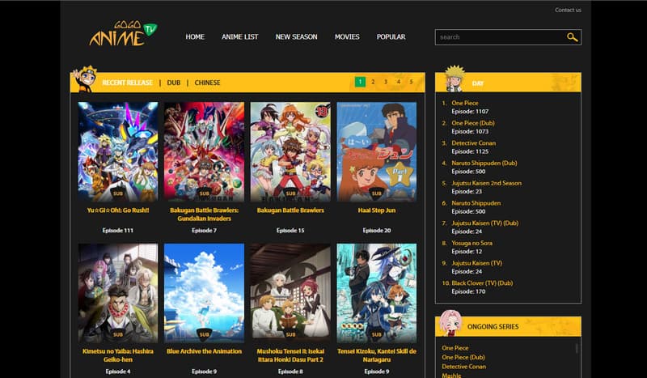Viewport: 647px width, 378px height.
Task: Open Naruto Shippuden ranked sixth
Action: click(476, 203)
